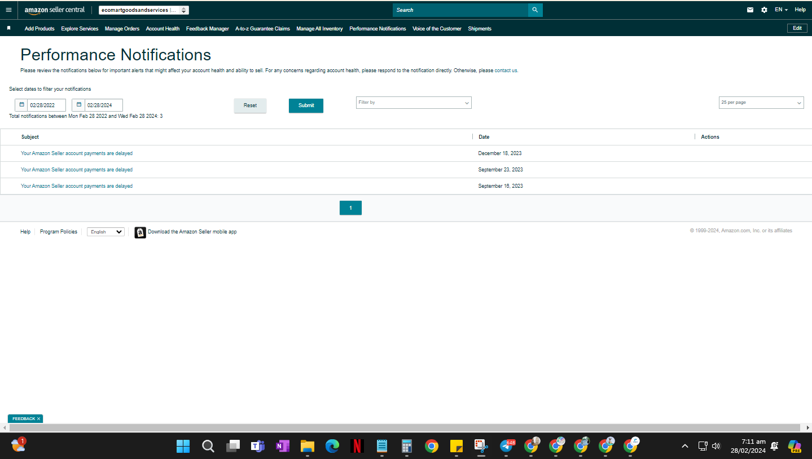Open A-to-z Guarantee Claims
Image resolution: width=812 pixels, height=459 pixels.
262,29
